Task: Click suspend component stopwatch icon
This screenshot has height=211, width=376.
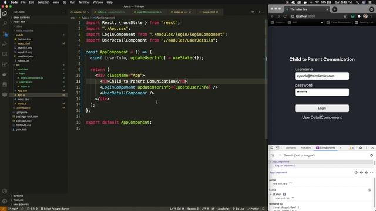Action: (356, 172)
